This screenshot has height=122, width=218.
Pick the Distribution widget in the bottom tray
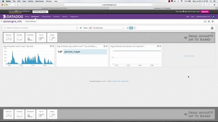coord(30,114)
